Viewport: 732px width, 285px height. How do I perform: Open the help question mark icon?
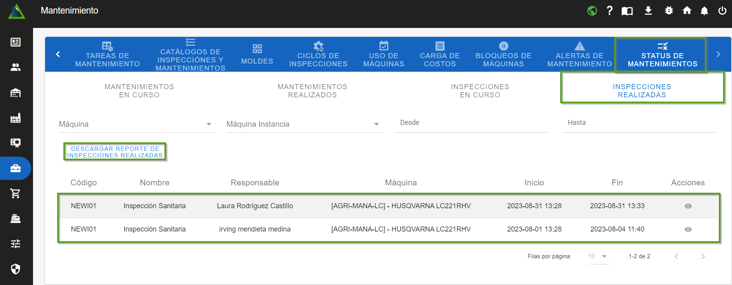pyautogui.click(x=610, y=11)
